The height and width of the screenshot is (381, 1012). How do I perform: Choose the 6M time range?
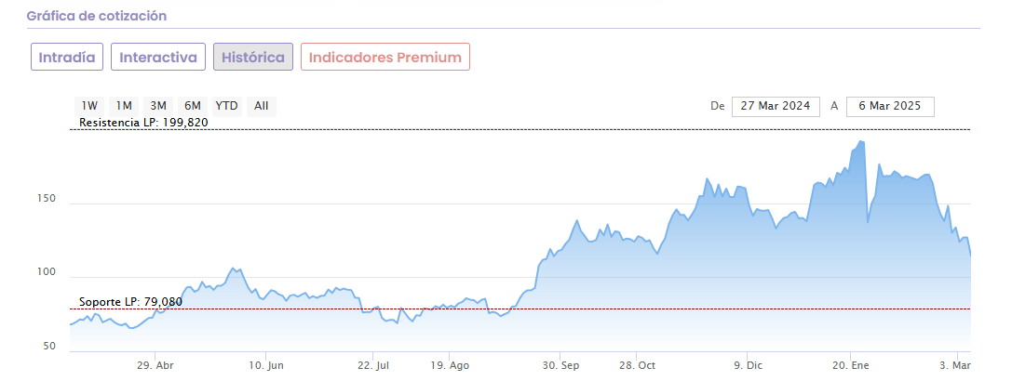pos(193,106)
